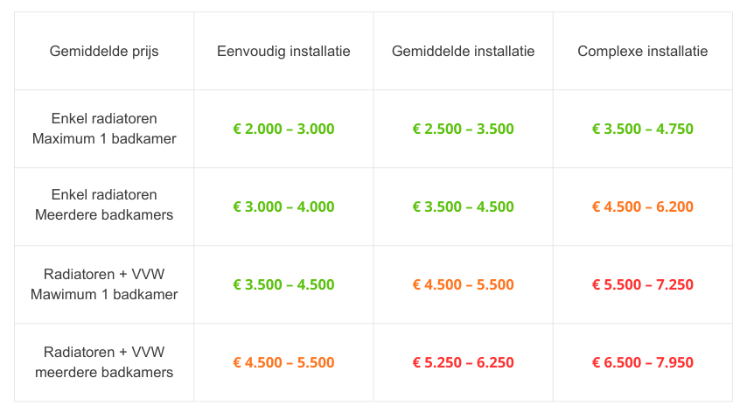The width and height of the screenshot is (747, 420).
Task: Click the green price € 3.500 – 4.500 under Eenvoudig
Action: click(283, 285)
